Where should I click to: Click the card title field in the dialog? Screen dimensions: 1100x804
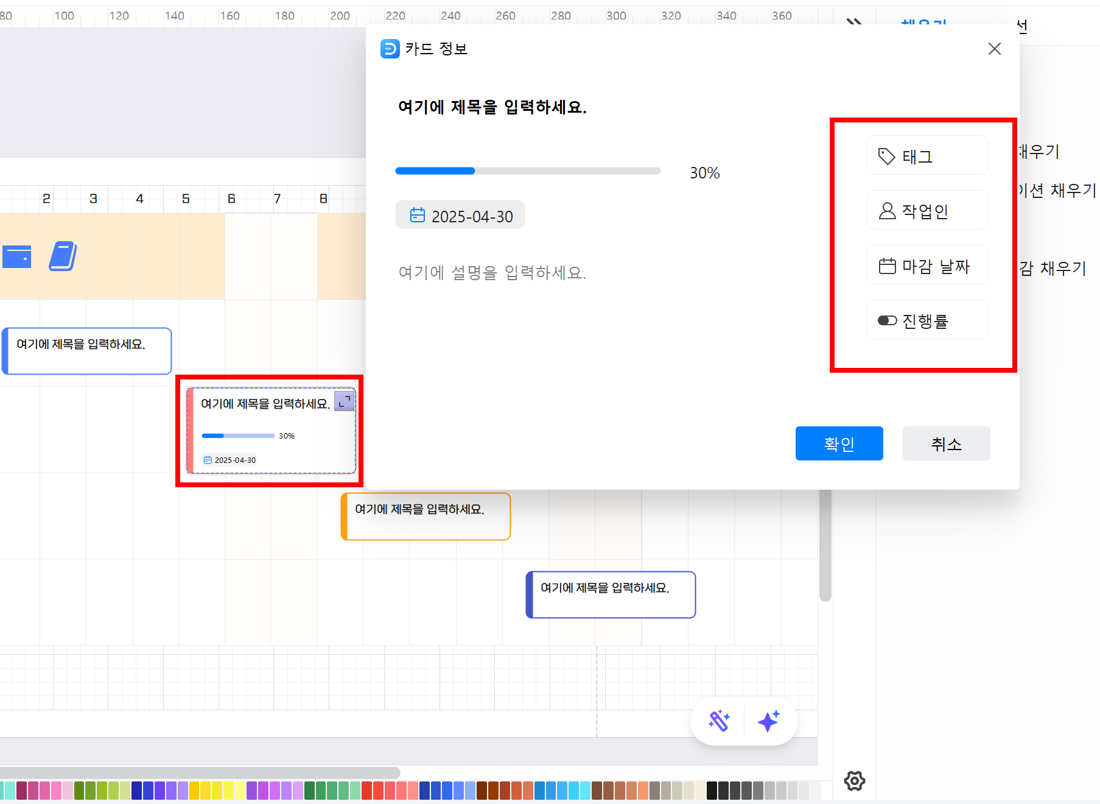click(492, 107)
